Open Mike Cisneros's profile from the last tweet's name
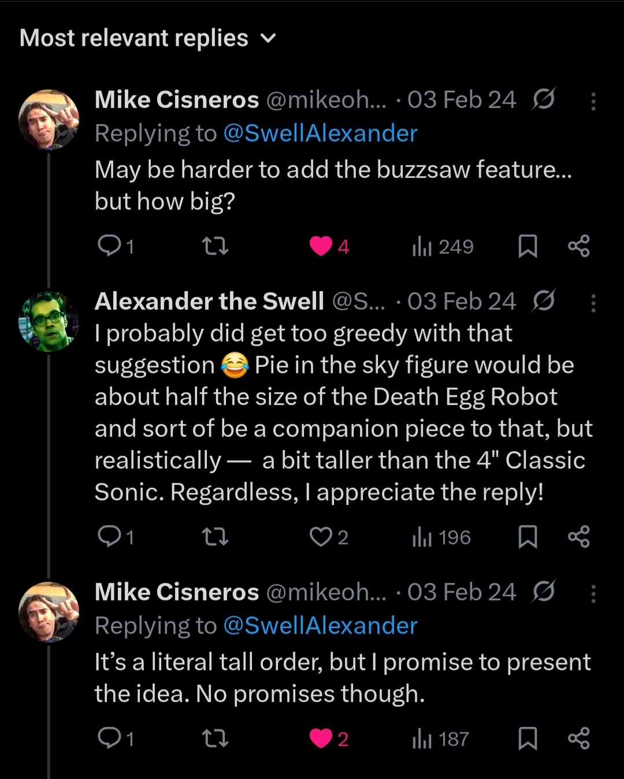624x779 pixels. coord(176,592)
